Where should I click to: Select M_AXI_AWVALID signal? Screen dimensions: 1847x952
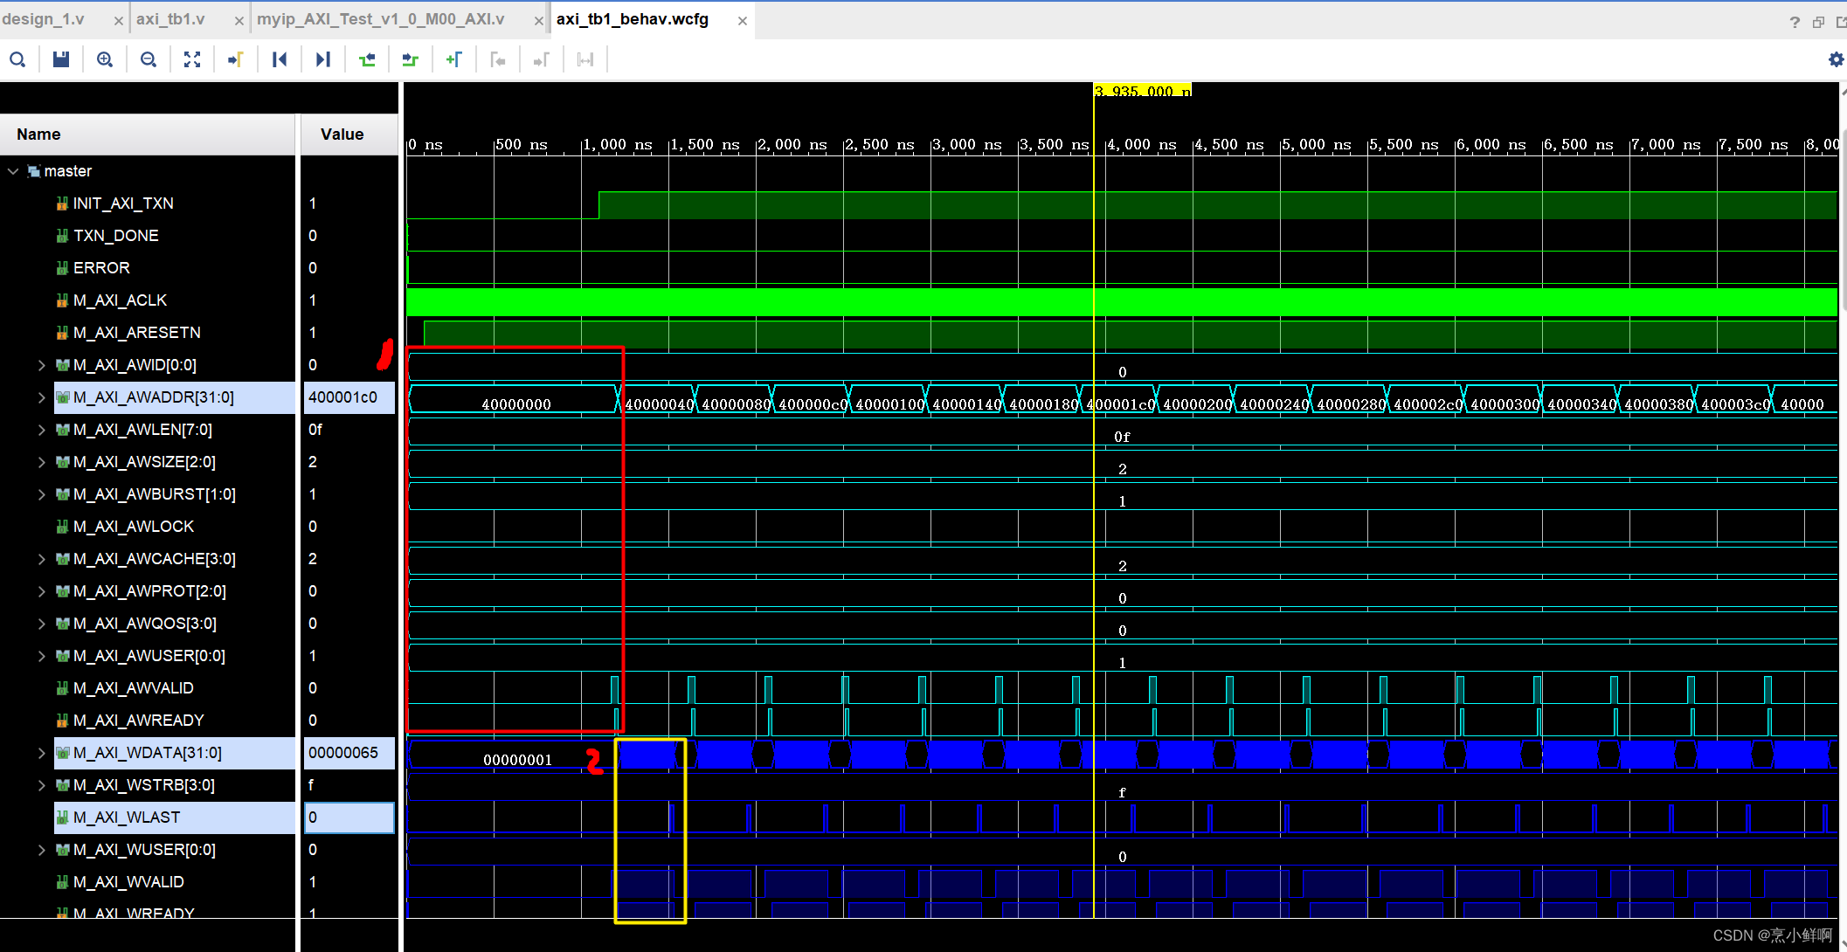click(x=134, y=688)
